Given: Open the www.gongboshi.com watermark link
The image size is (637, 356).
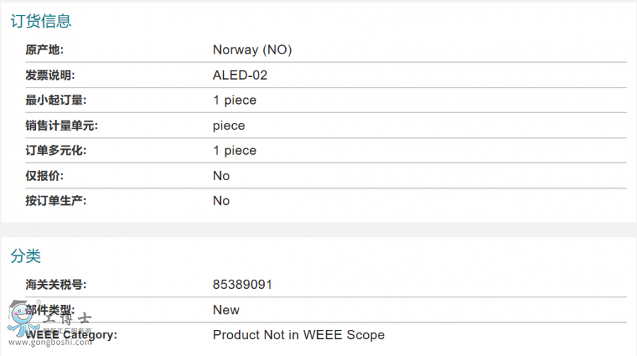Looking at the screenshot, I should 50,343.
